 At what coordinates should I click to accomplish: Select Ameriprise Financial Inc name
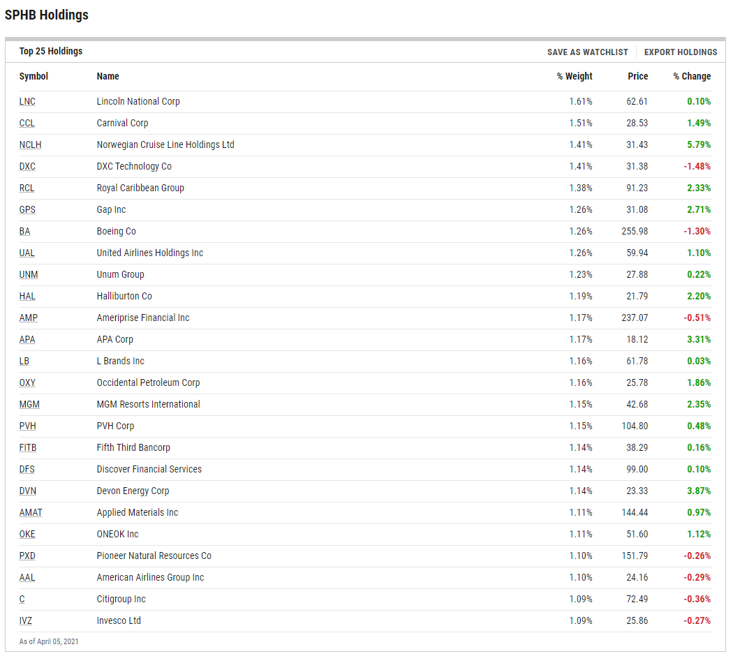142,318
